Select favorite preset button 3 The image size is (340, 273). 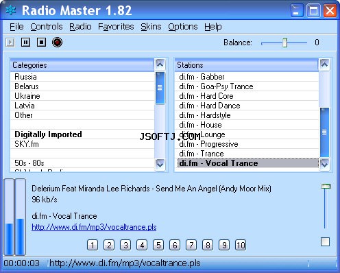pos(125,245)
